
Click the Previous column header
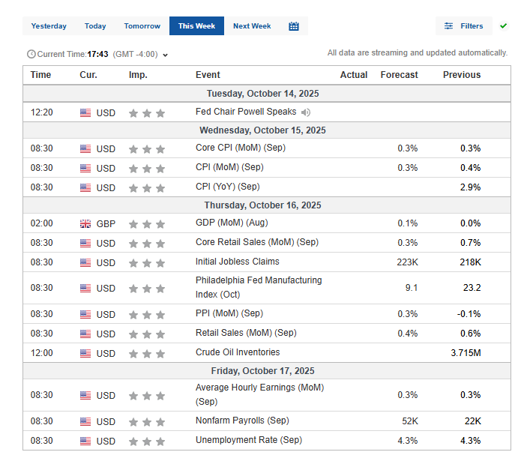(462, 75)
